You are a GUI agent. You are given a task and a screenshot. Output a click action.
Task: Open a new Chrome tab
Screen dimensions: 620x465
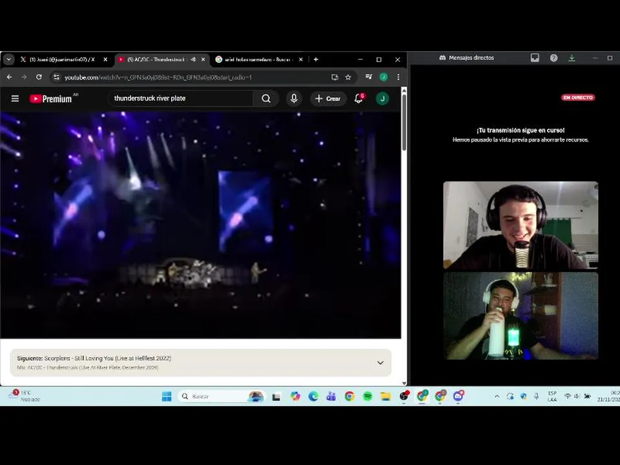316,59
